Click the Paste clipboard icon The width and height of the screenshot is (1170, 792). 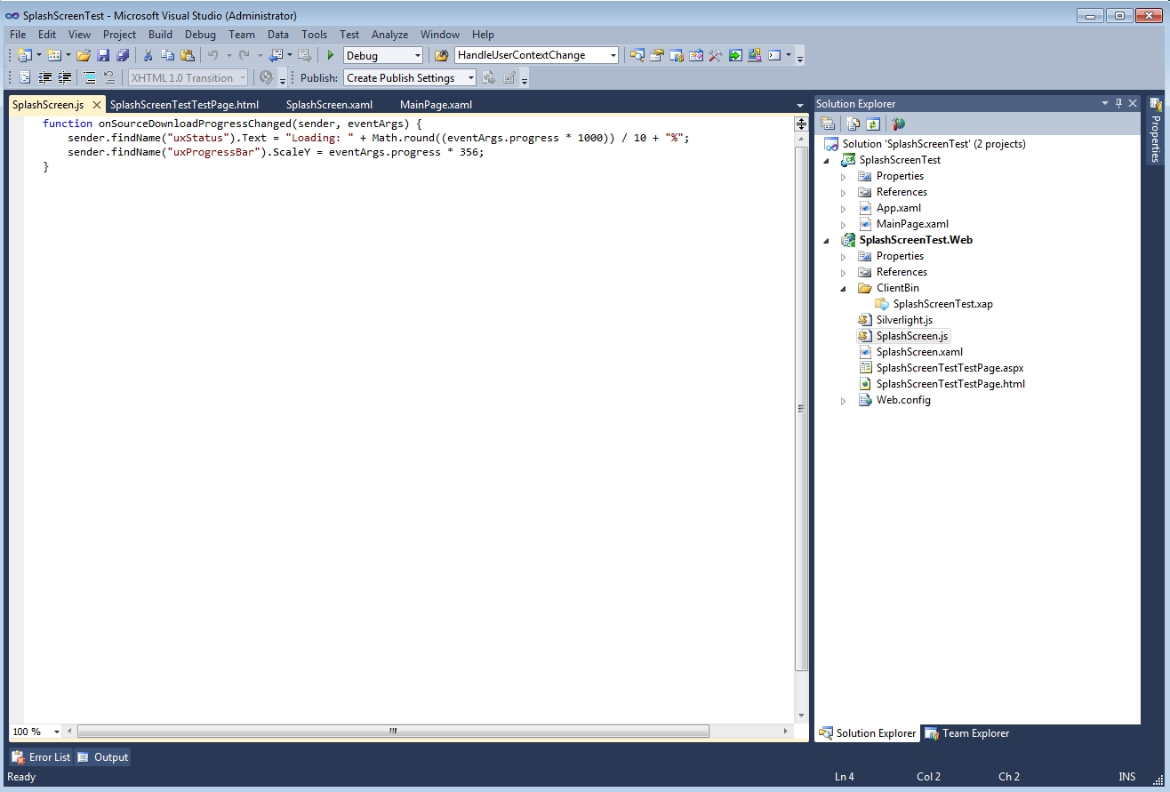(187, 55)
